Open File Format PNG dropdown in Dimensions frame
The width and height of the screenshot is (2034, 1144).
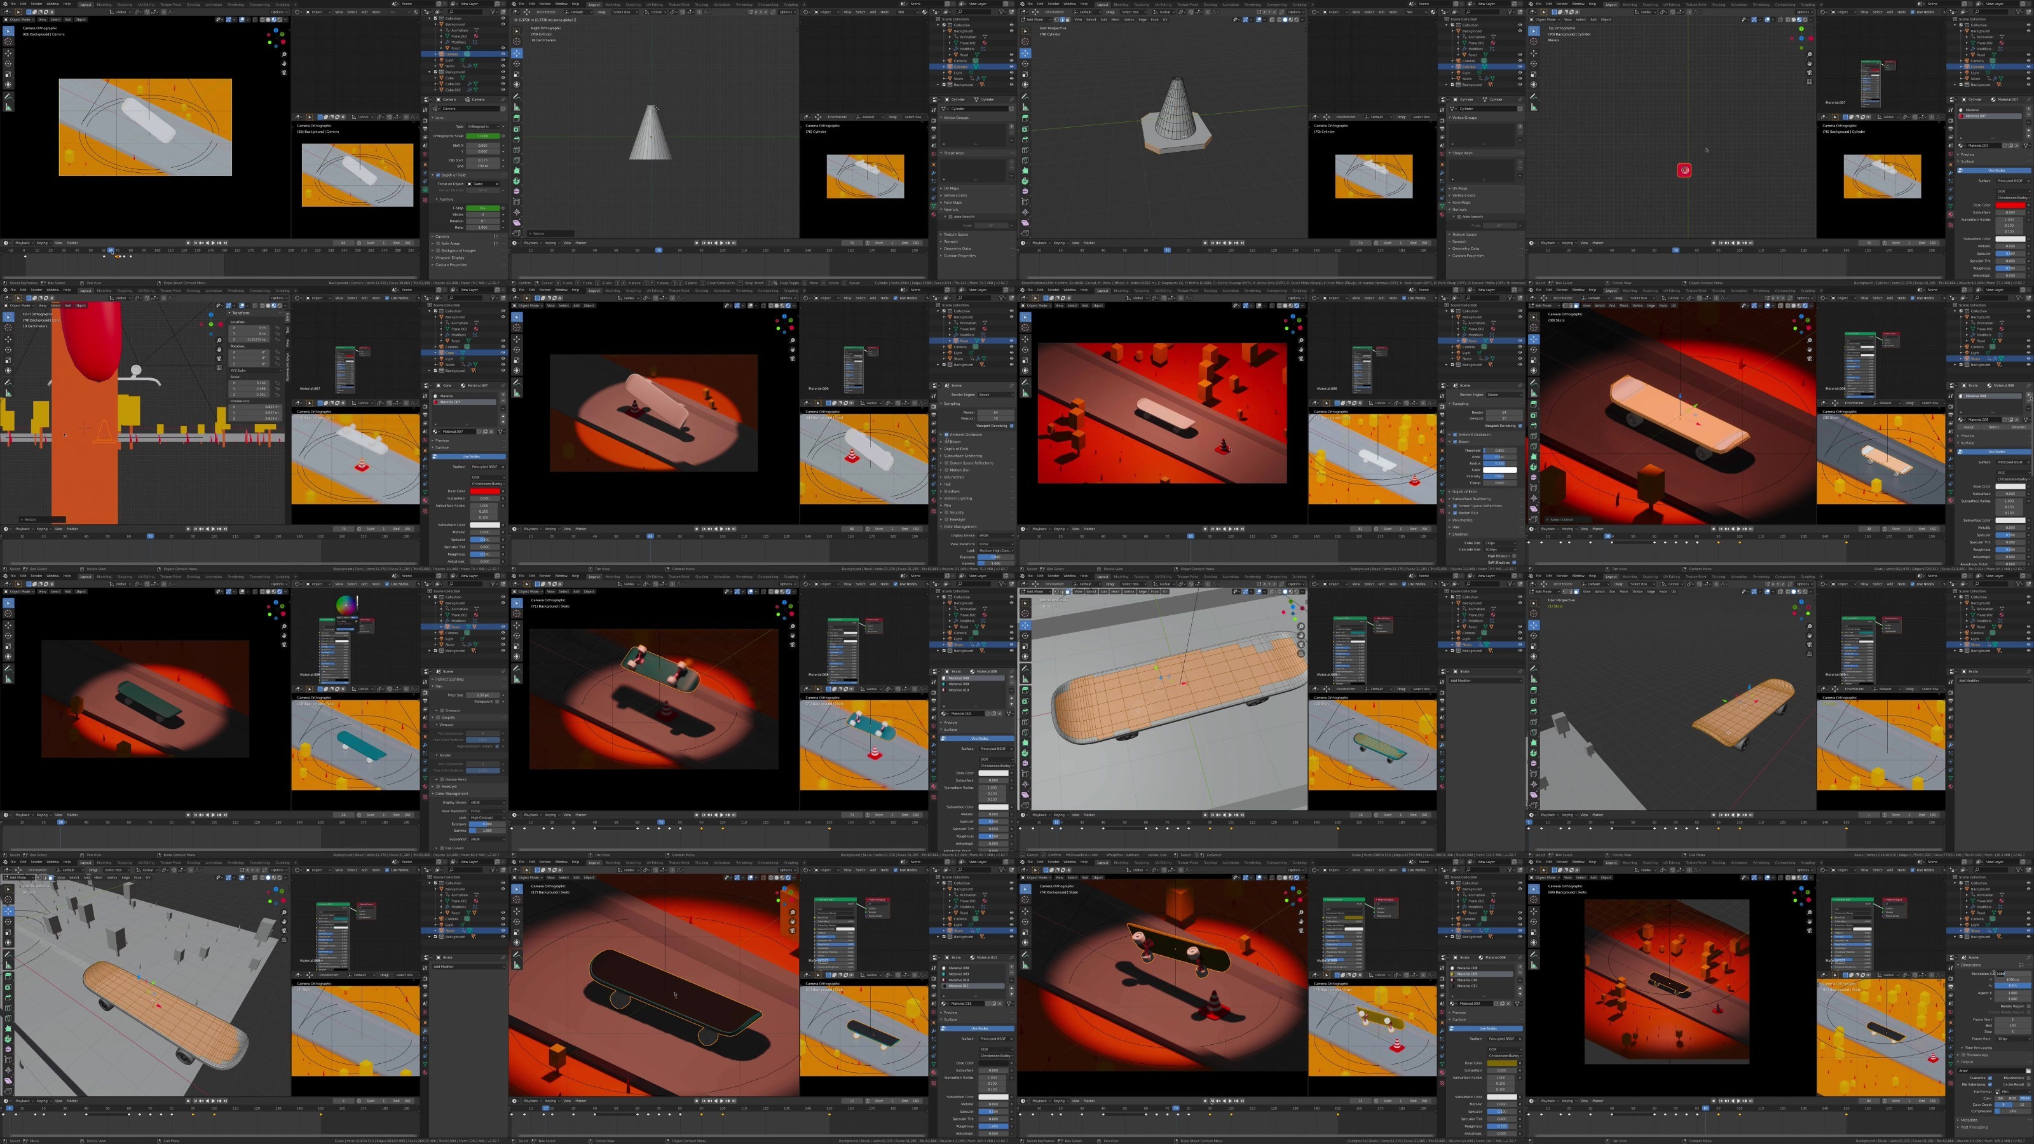2014,1093
